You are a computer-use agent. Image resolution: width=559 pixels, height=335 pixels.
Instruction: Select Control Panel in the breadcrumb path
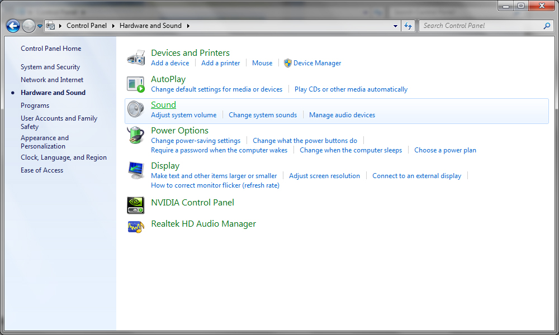tap(87, 26)
